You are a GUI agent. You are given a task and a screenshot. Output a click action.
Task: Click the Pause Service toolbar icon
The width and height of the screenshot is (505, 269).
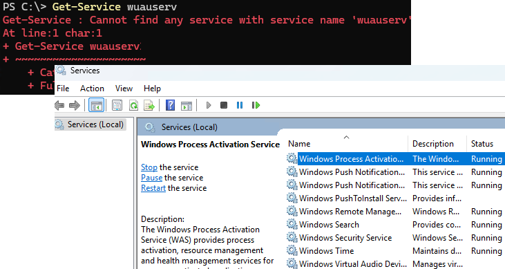point(240,105)
